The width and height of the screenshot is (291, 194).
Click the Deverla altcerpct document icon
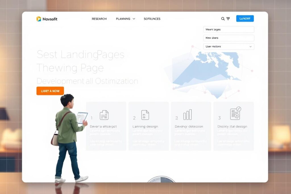(x=104, y=115)
